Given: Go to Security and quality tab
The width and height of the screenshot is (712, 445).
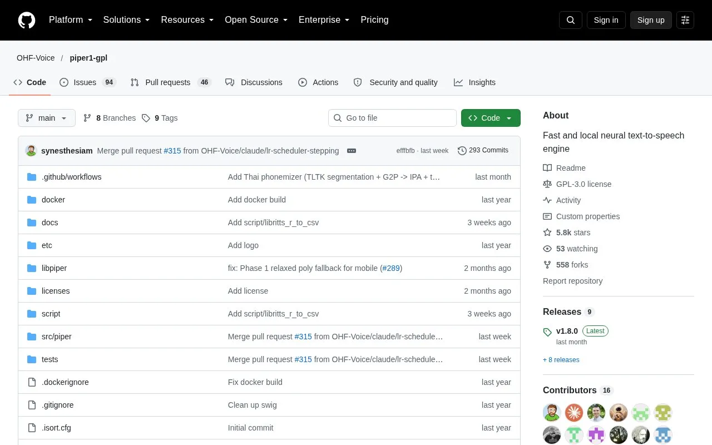Looking at the screenshot, I should 395,82.
